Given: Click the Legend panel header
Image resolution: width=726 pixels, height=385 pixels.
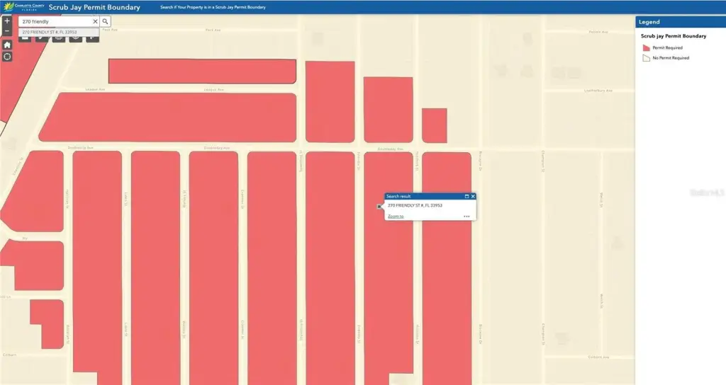Looking at the screenshot, I should (679, 22).
